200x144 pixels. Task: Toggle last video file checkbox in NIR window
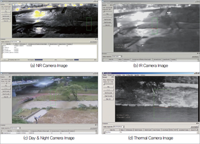(2, 52)
